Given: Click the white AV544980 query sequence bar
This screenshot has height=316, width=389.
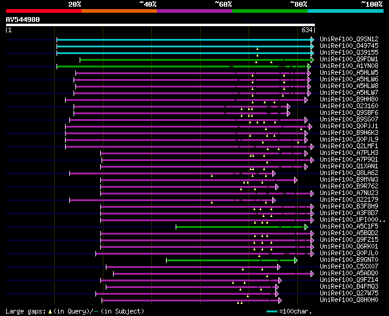Looking at the screenshot, I should pyautogui.click(x=160, y=25).
